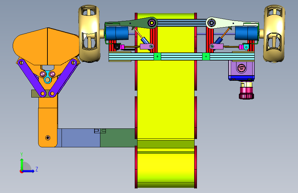Click the Z axis label of the triad
The width and height of the screenshot is (298, 193).
coord(37,169)
